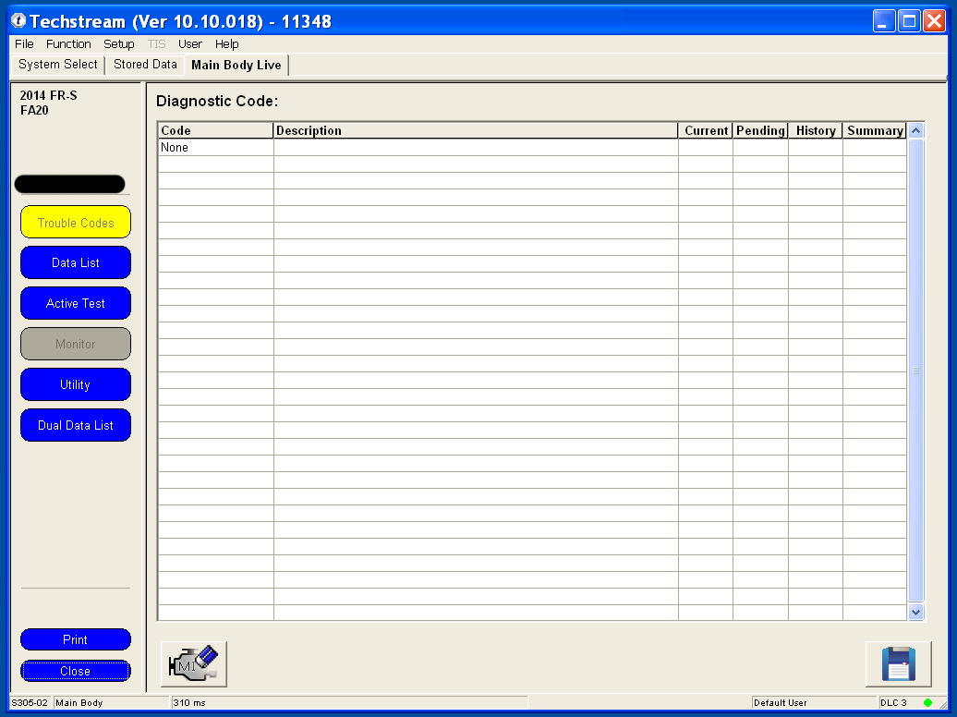Switch to the System Select tab
This screenshot has width=957, height=717.
coord(57,65)
